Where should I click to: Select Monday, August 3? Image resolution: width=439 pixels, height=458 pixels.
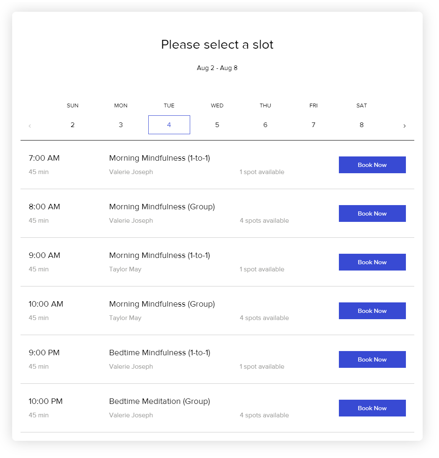(x=121, y=125)
